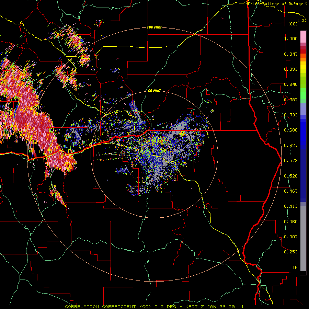Click the [CC] unit label
Viewport: 309px width, 309px height.
point(293,24)
